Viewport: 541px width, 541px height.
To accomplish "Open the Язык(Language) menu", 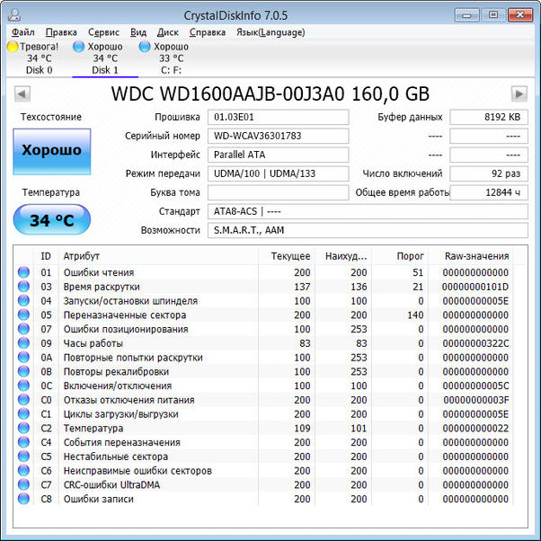I will coord(270,32).
